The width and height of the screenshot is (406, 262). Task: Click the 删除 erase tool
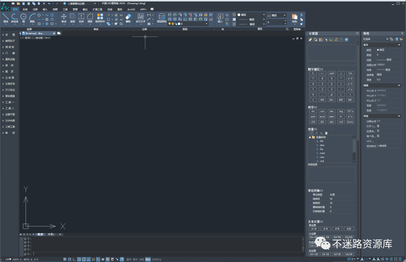coord(128,18)
